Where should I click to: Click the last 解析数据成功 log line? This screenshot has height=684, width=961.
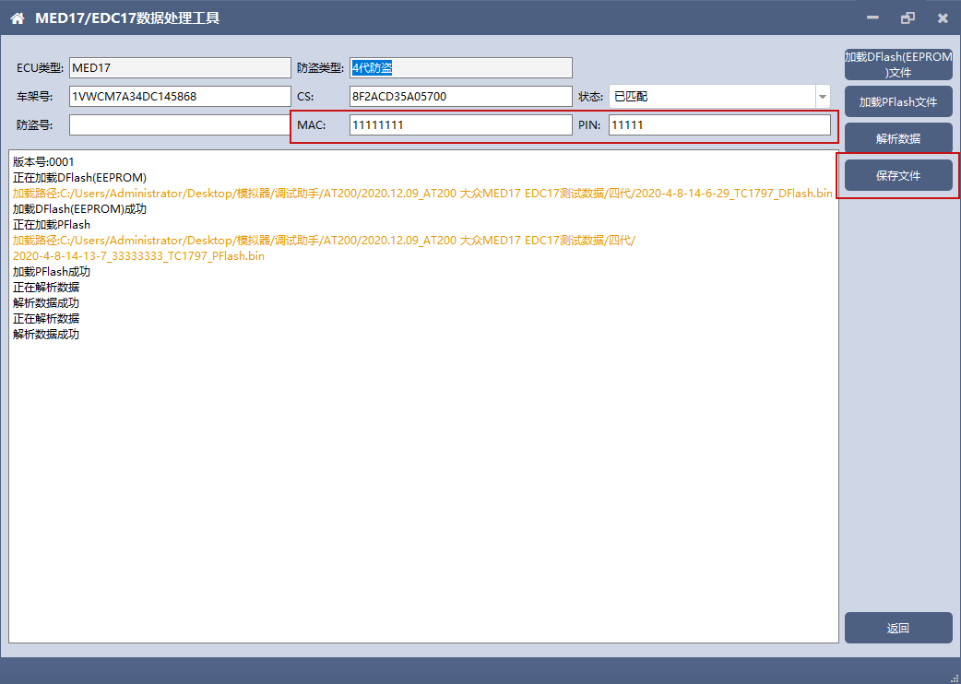[x=46, y=335]
